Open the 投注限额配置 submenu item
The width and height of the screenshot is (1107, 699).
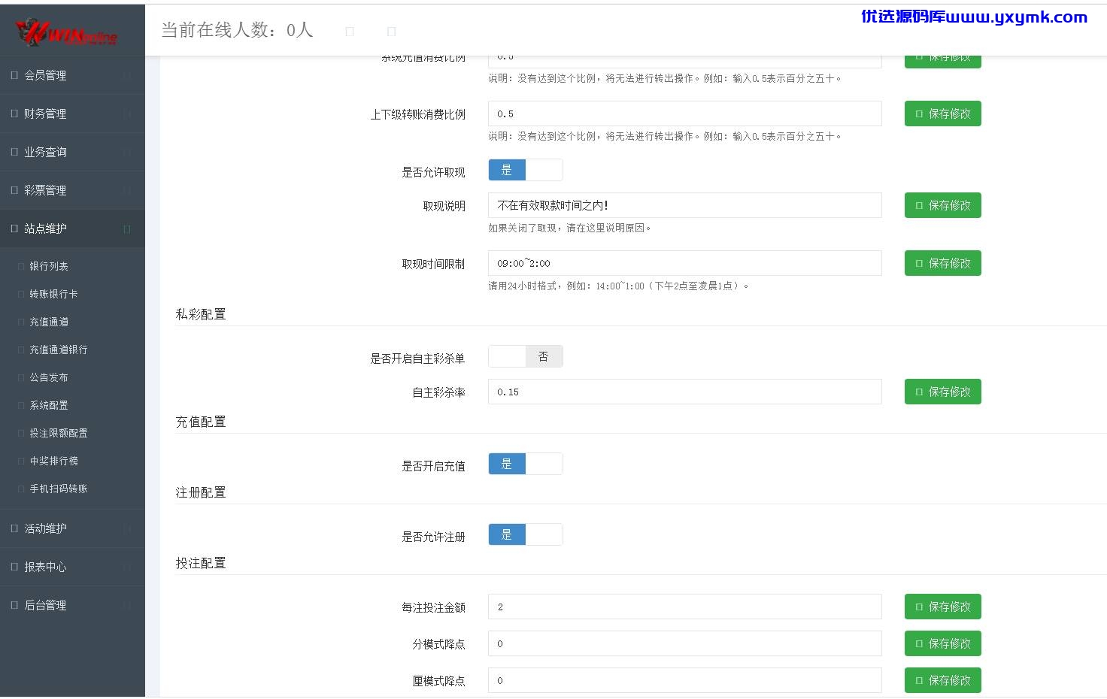59,433
